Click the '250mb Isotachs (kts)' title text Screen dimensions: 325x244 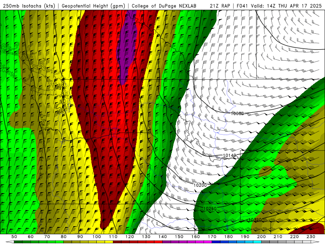click(29, 6)
